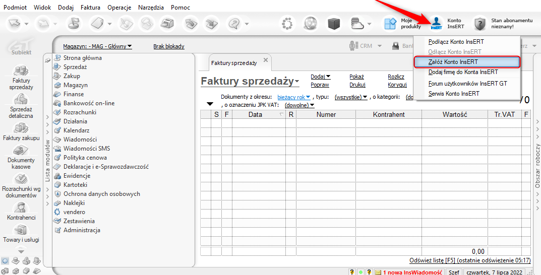This screenshot has width=541, height=275.
Task: Open the Faktura menu
Action: pyautogui.click(x=90, y=7)
